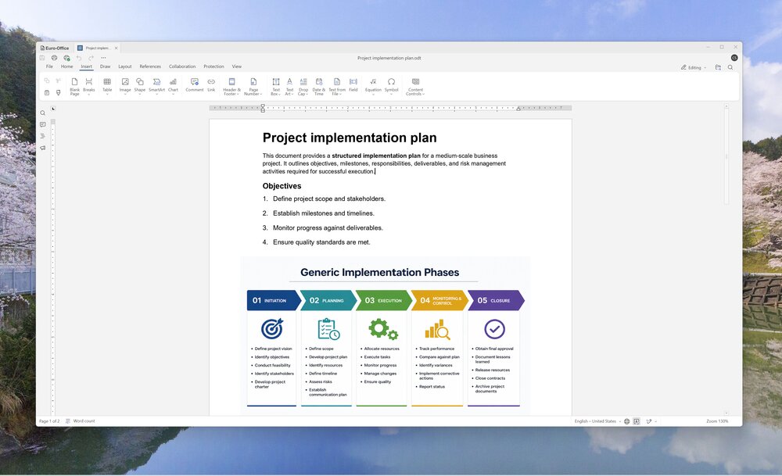Insert a Text Box
The height and width of the screenshot is (476, 782).
tap(276, 86)
